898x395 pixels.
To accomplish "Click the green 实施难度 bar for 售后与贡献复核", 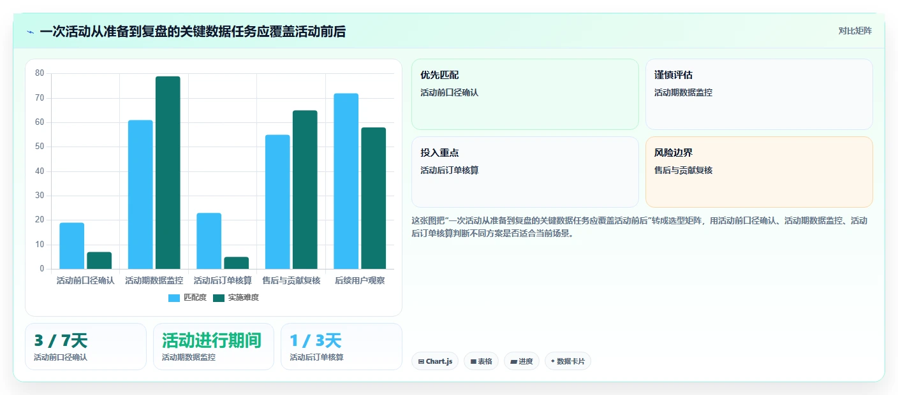I will point(305,190).
